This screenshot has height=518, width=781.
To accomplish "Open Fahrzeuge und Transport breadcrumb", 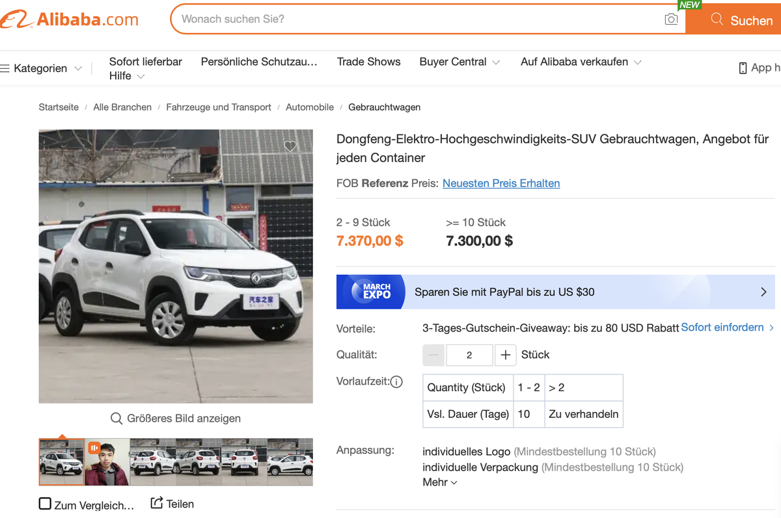I will point(219,107).
